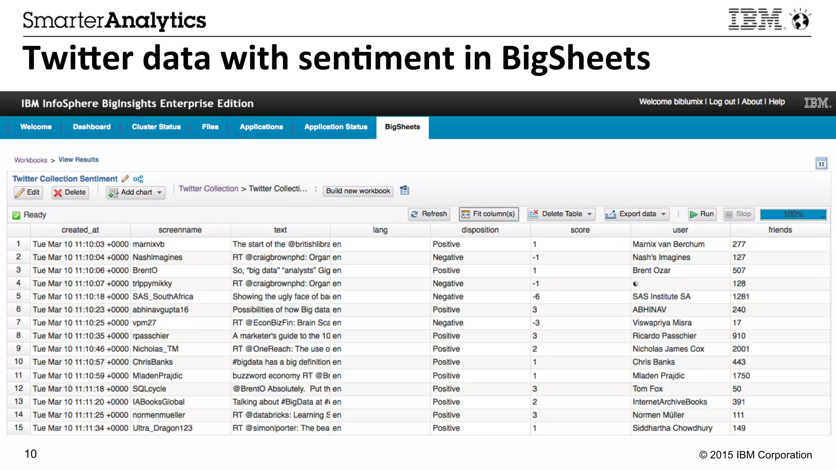Screen dimensions: 836x470
Task: Click the cell 'Tue Mar 10 11:10:57 +0000'
Action: pos(80,362)
